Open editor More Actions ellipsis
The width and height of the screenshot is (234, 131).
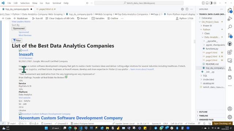192,9
